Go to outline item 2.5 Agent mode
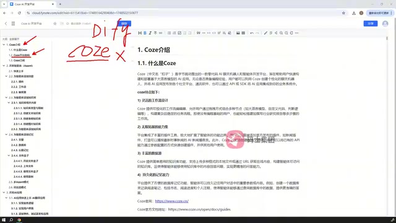 pyautogui.click(x=19, y=181)
